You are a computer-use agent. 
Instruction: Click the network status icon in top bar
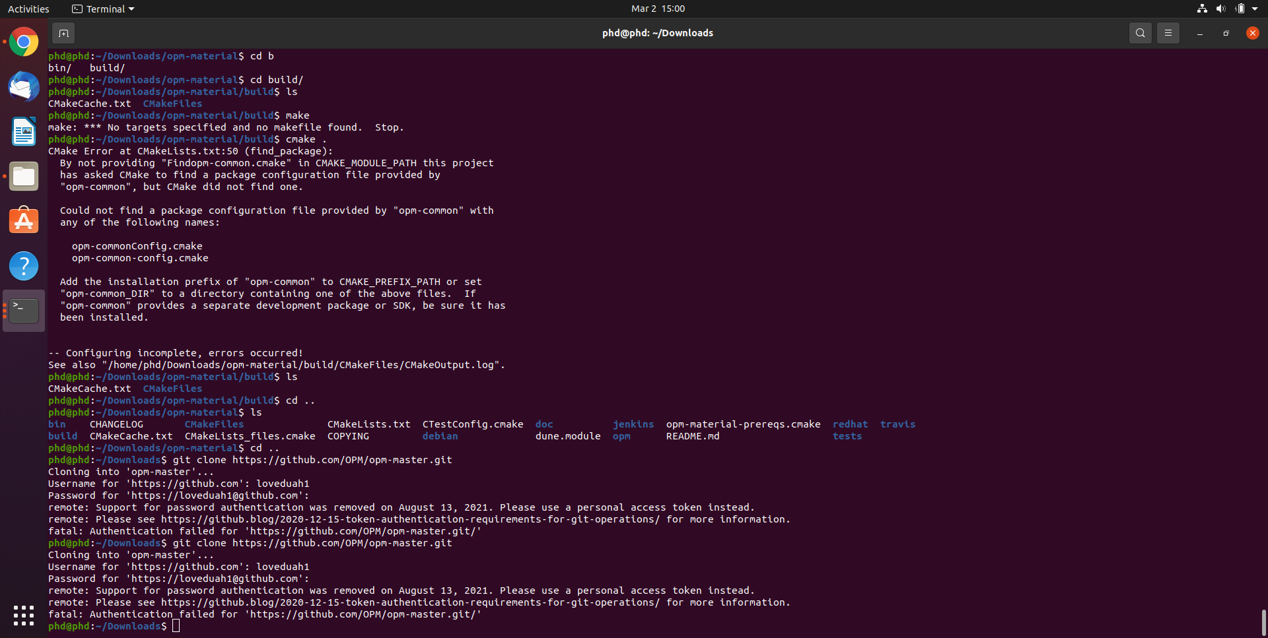[x=1201, y=9]
